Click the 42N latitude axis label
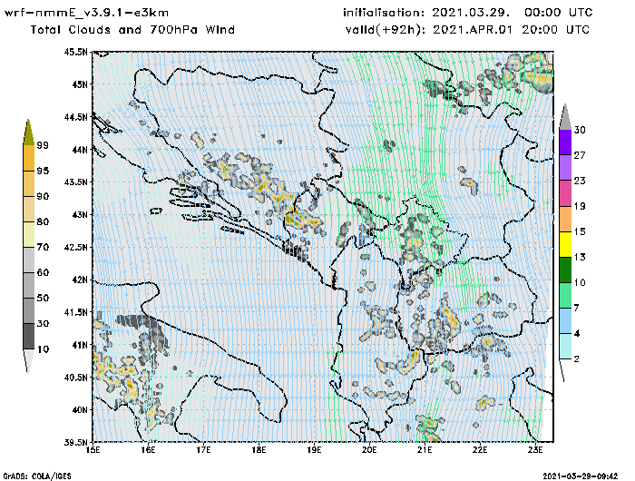 tap(80, 280)
